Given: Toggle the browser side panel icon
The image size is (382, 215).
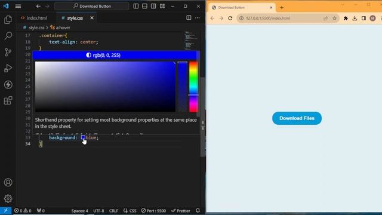Looking at the screenshot, I should [363, 19].
